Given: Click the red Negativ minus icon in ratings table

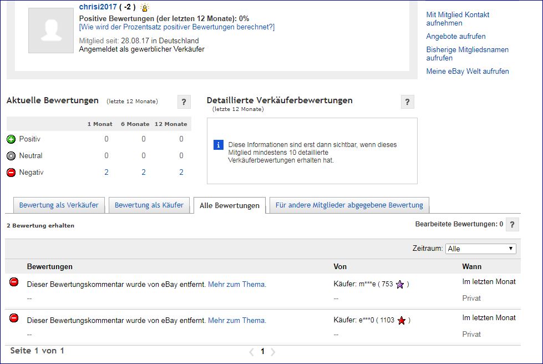Looking at the screenshot, I should (x=11, y=173).
